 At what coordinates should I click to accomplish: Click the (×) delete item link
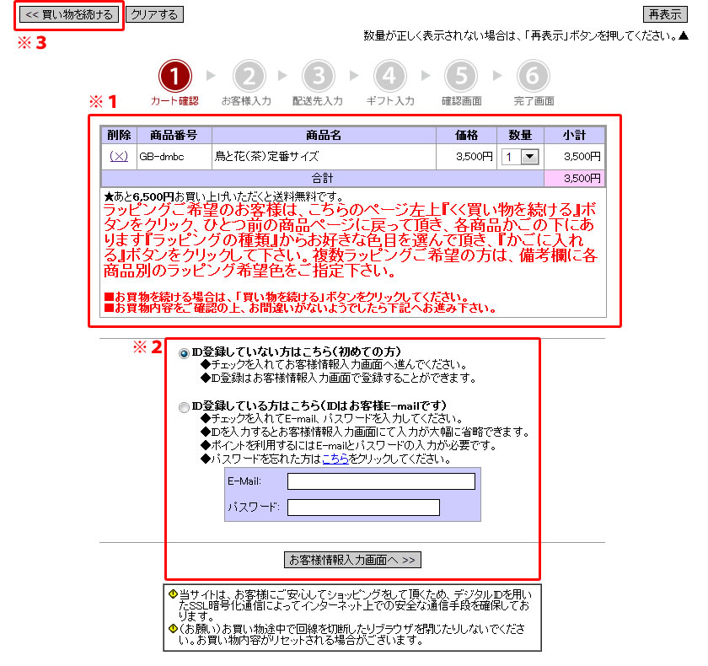point(119,156)
